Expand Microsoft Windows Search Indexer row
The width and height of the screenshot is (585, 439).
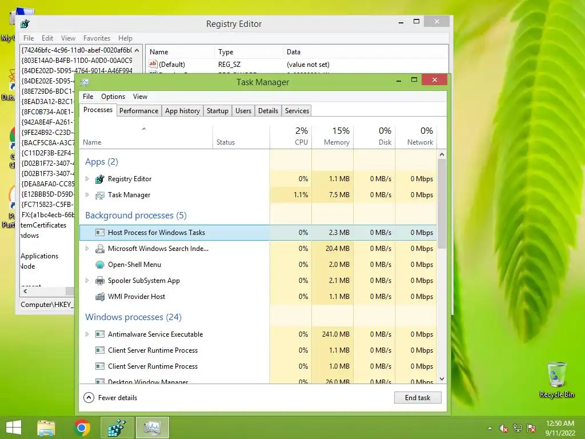click(x=87, y=249)
